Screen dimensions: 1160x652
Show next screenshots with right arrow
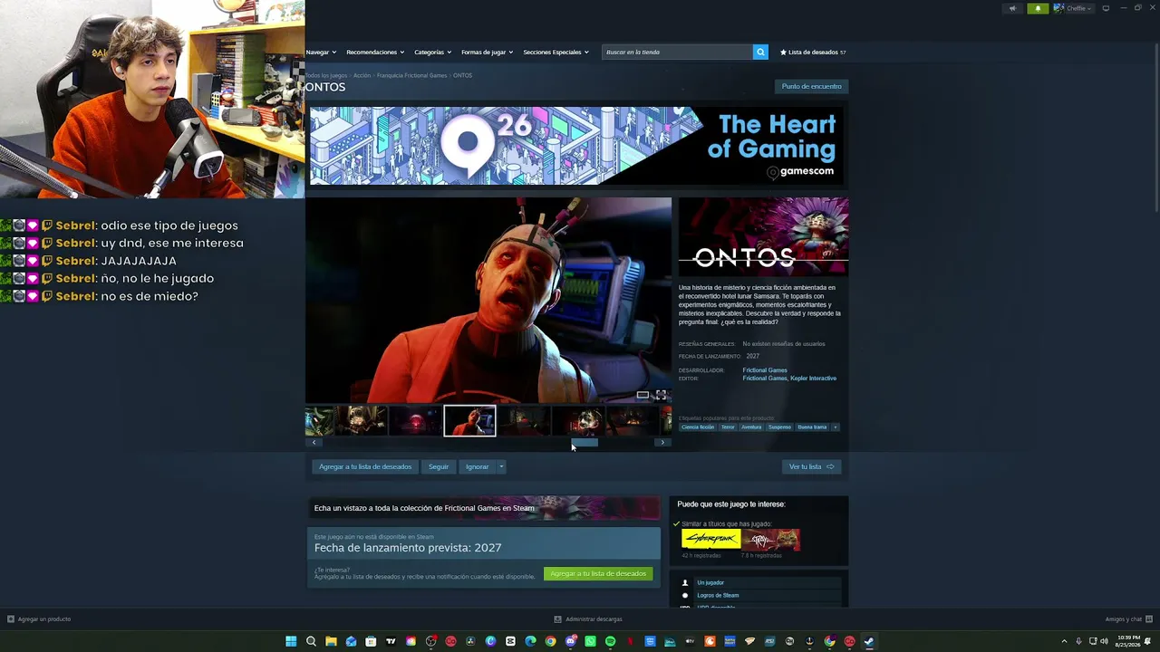[662, 442]
